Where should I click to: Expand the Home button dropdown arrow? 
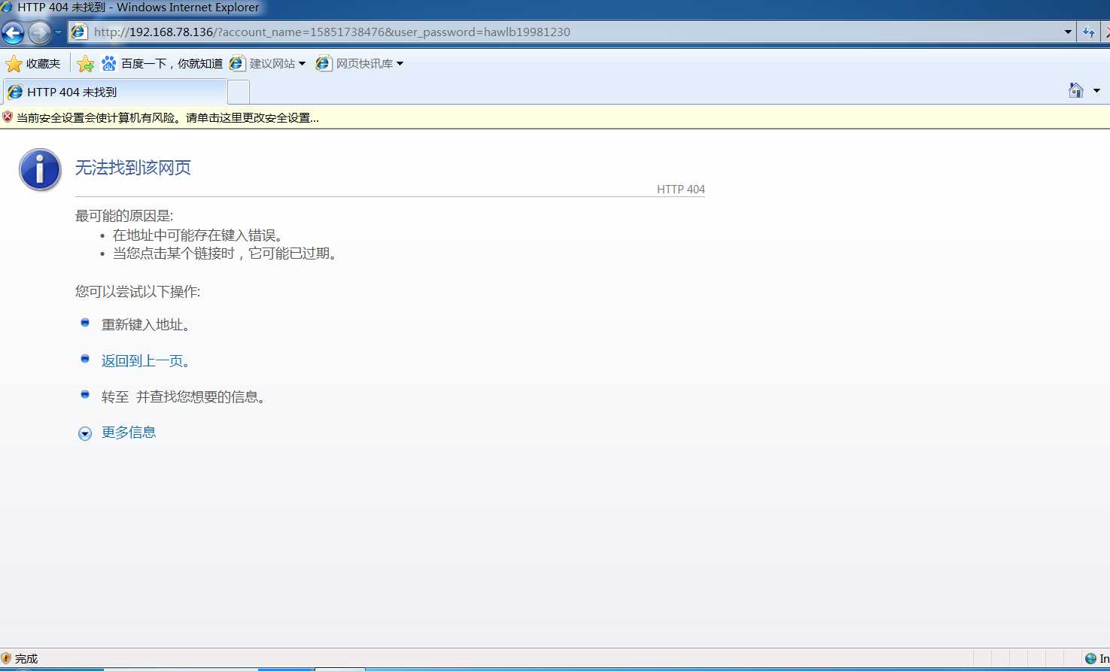(x=1096, y=90)
